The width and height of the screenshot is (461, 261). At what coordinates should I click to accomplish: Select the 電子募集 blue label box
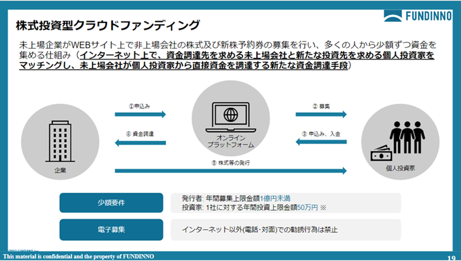coord(111,229)
